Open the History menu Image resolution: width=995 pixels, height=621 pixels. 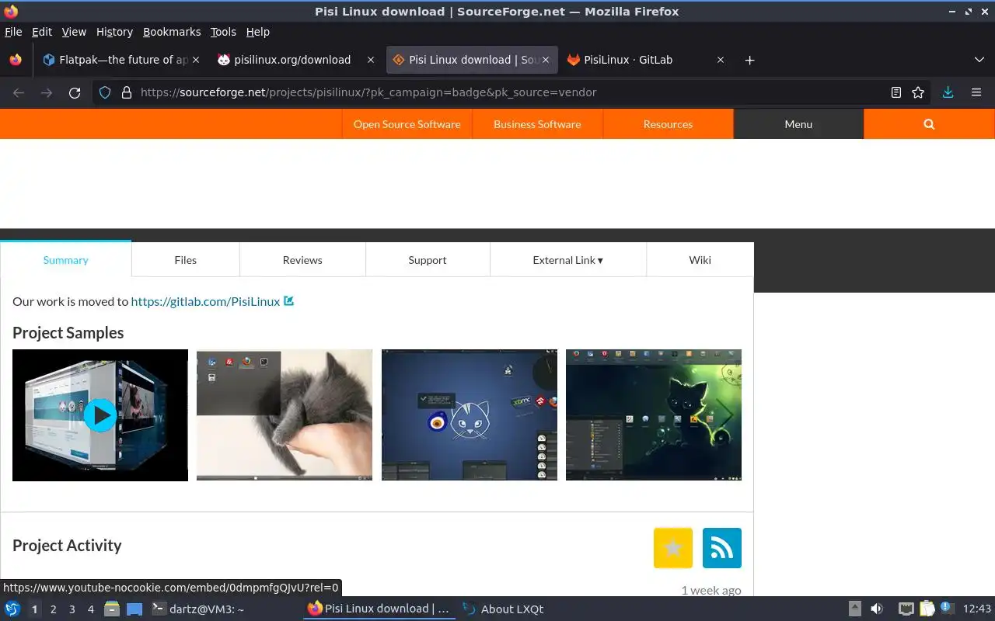114,32
